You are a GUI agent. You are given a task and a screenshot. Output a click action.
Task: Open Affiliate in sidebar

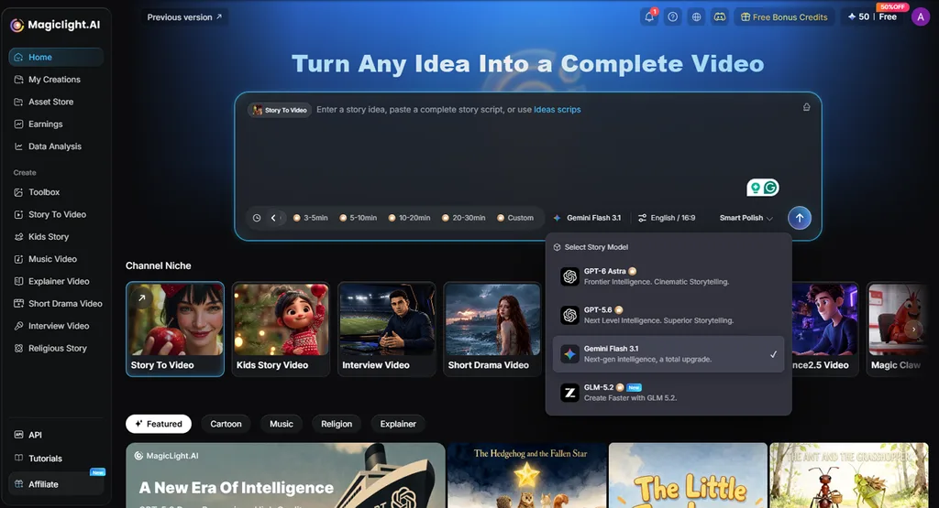[x=56, y=484]
